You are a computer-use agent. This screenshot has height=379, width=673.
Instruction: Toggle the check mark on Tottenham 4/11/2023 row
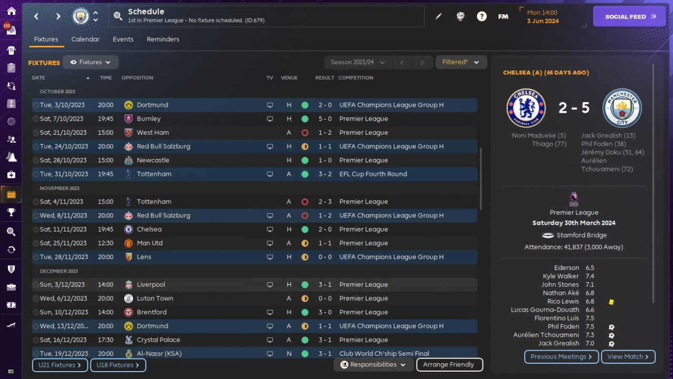coord(35,202)
